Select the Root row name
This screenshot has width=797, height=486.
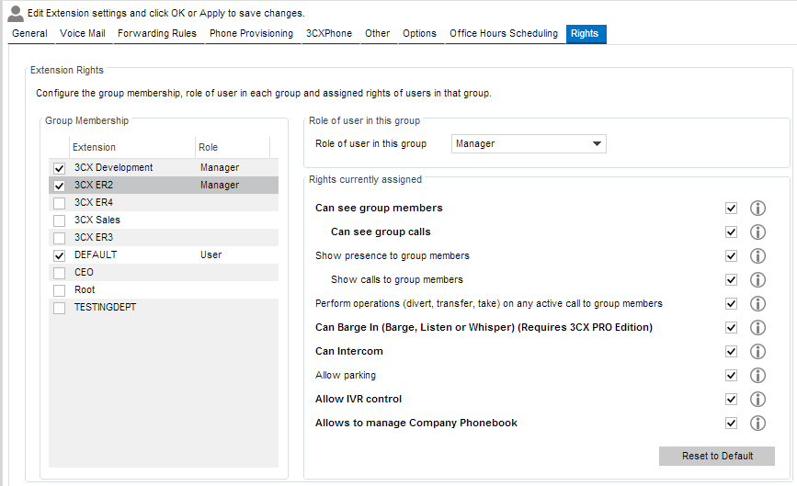[85, 290]
